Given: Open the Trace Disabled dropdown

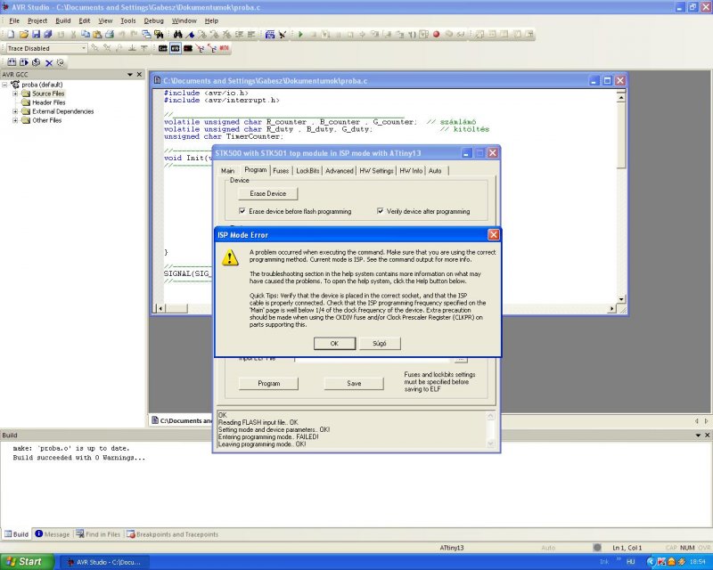Looking at the screenshot, I should [84, 48].
